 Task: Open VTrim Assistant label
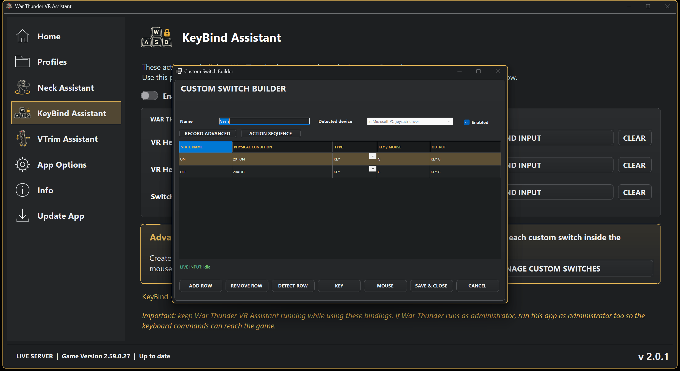(68, 139)
